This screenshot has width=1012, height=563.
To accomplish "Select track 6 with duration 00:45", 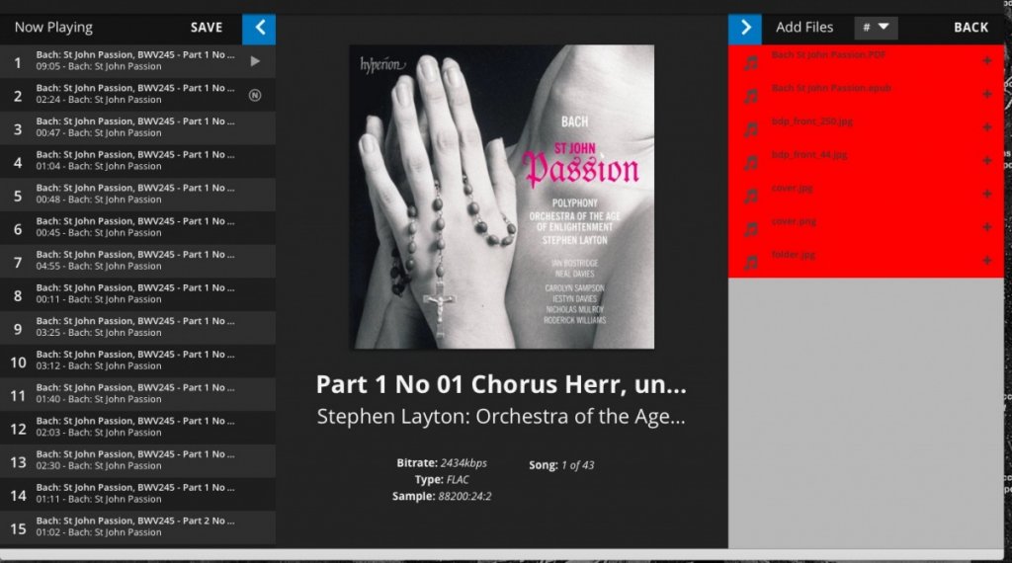I will tap(137, 227).
